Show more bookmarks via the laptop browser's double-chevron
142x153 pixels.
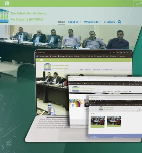pyautogui.click(x=130, y=56)
